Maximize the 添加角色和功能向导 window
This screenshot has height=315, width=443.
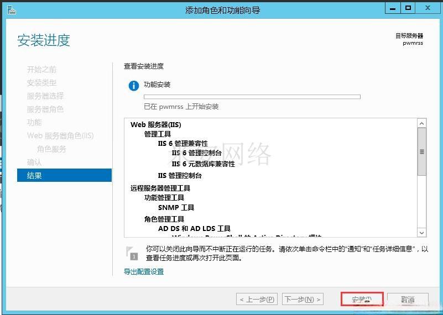click(408, 8)
